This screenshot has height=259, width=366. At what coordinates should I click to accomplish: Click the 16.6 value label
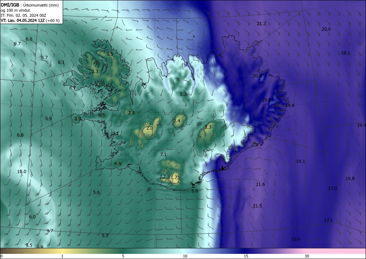click(296, 239)
